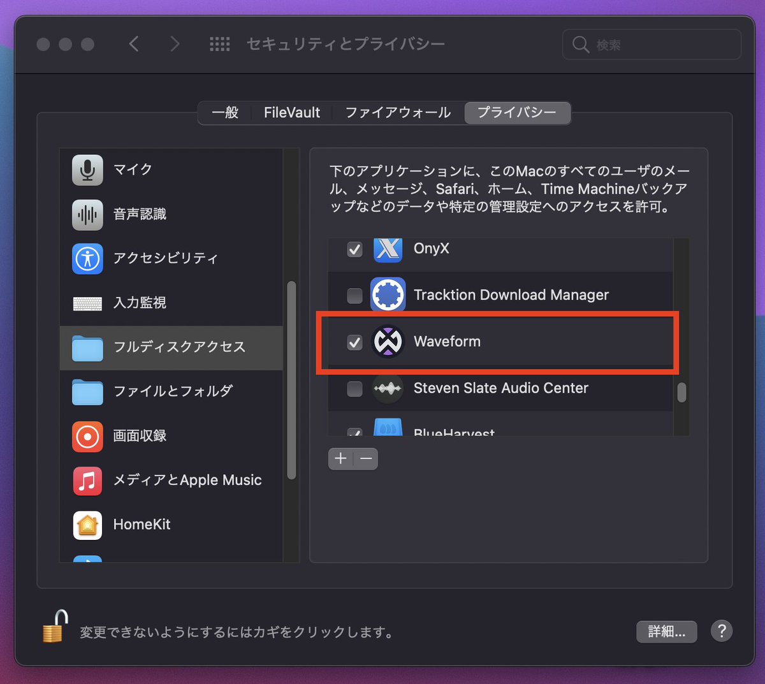This screenshot has height=684, width=765.
Task: Click the folder icon for ファイルとフォルダ
Action: [87, 391]
